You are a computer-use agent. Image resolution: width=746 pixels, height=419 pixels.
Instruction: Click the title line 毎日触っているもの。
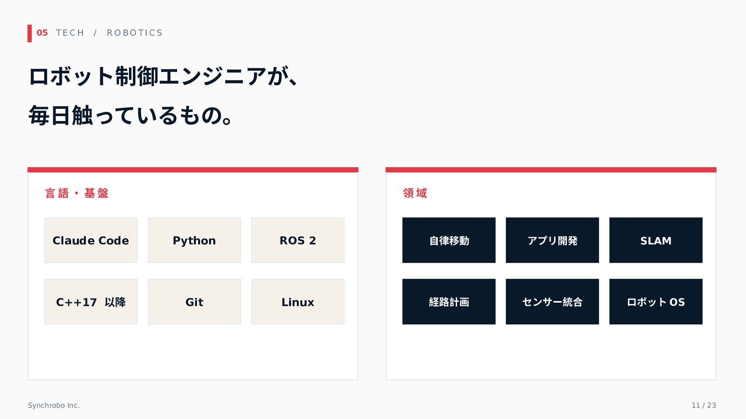[x=131, y=116]
